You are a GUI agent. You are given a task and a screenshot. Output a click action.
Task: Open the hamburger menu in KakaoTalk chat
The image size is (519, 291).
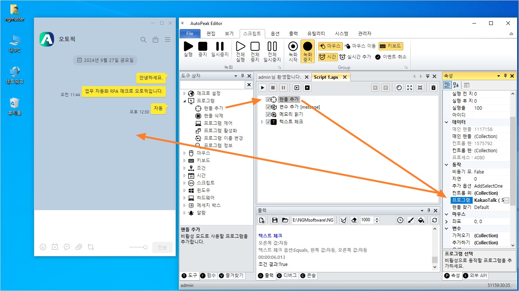point(168,40)
